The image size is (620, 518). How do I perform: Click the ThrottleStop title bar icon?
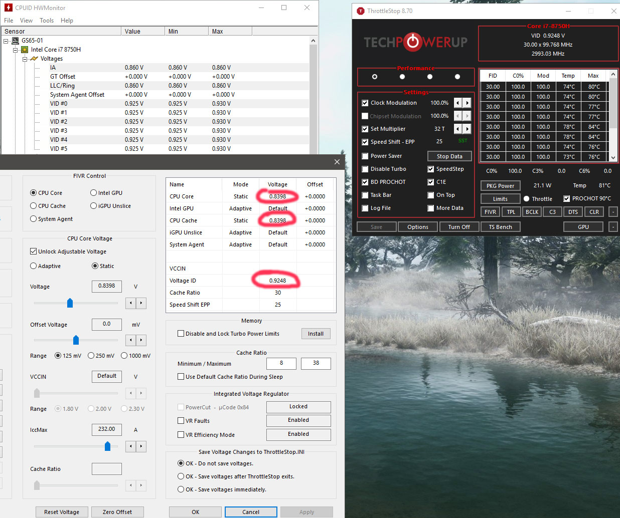360,11
